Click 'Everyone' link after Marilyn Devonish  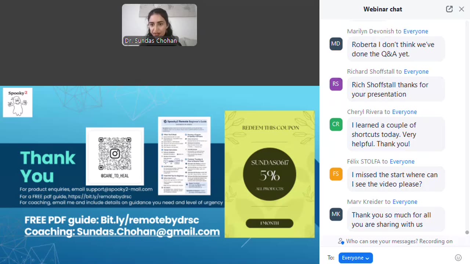(x=416, y=31)
